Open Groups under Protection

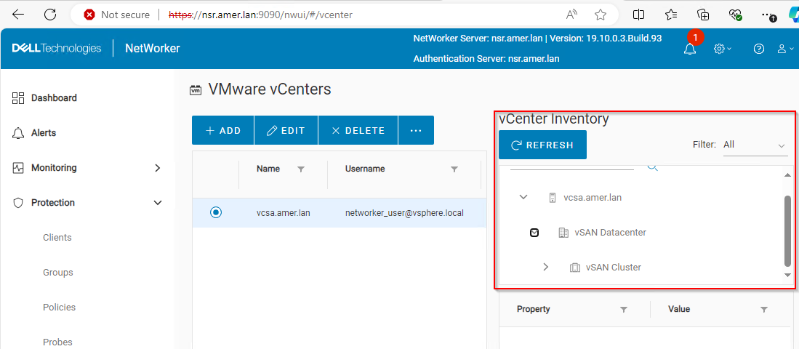click(57, 273)
